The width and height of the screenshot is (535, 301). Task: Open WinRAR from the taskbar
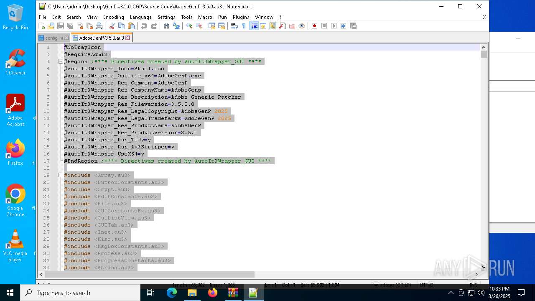233,293
